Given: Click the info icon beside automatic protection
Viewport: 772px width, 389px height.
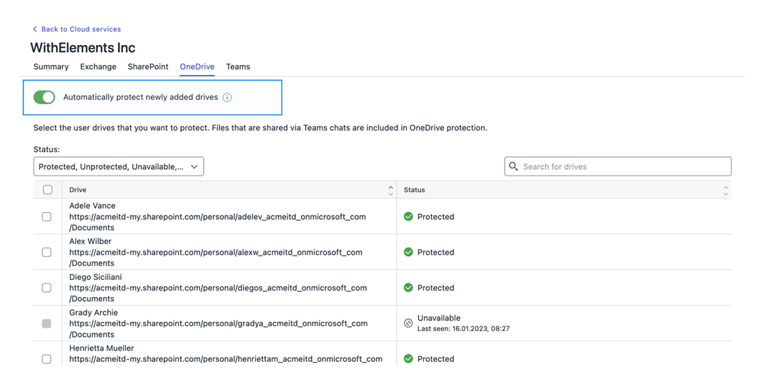Looking at the screenshot, I should [227, 97].
